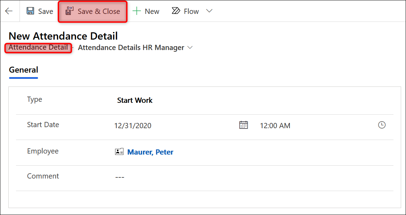Click the Save floppy disk icon
The height and width of the screenshot is (215, 406).
click(x=31, y=11)
